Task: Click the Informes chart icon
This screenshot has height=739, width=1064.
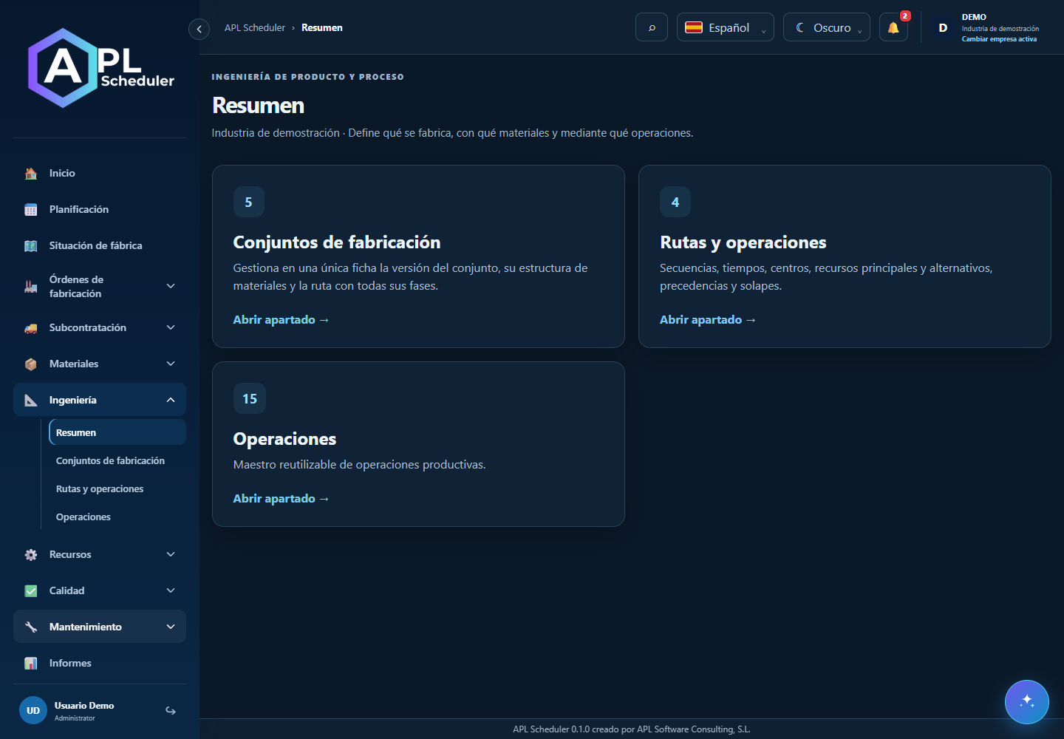Action: pyautogui.click(x=30, y=664)
